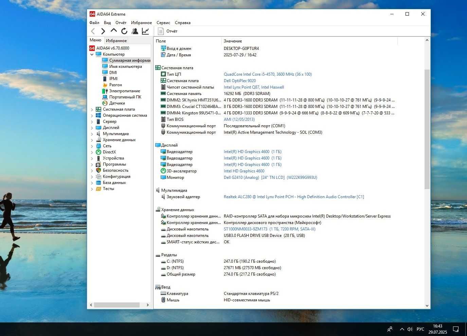Click the Тесты icon in tree

(x=98, y=189)
